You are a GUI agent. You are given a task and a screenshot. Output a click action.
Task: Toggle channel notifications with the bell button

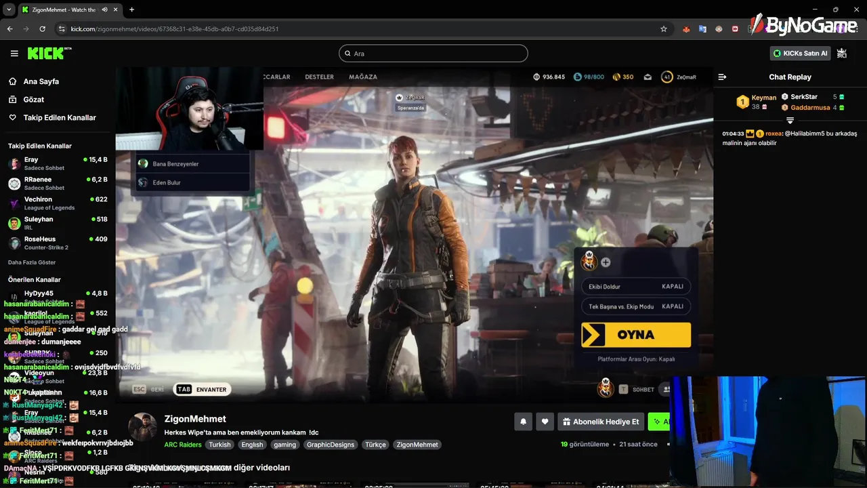point(523,422)
